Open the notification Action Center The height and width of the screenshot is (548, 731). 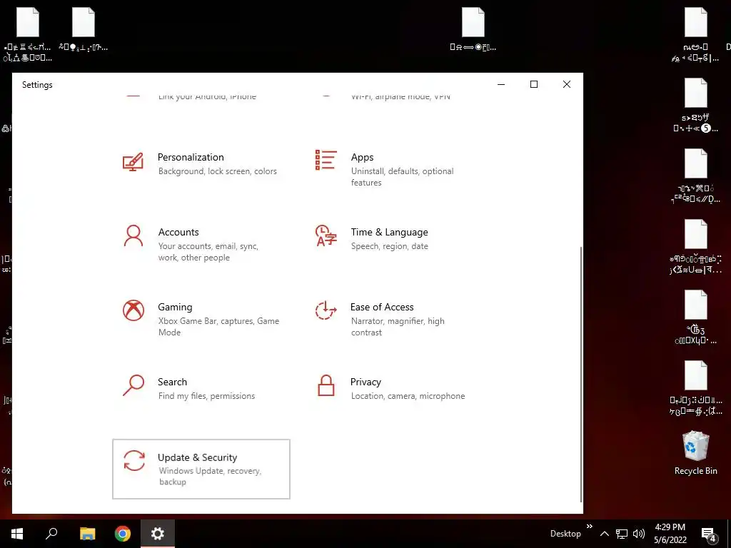(709, 534)
